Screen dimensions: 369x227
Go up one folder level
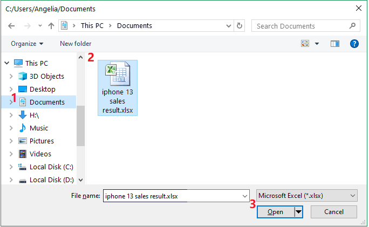51,26
